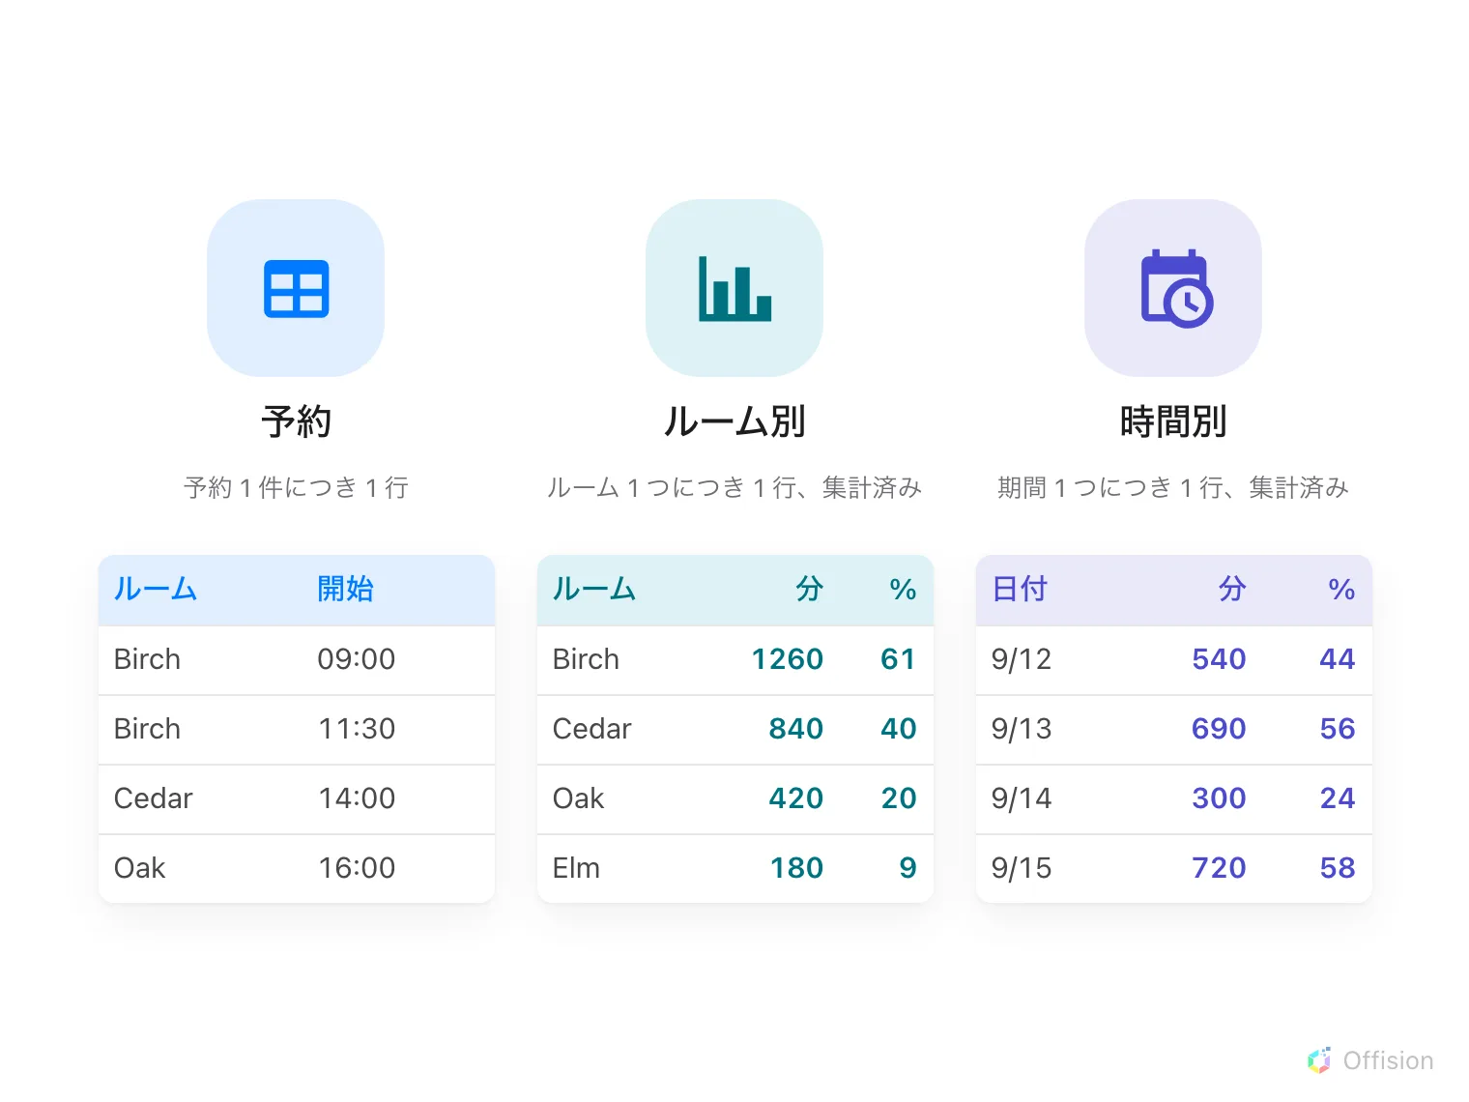Click the Cedar cell beside 14:00
This screenshot has height=1102, width=1469.
(154, 798)
